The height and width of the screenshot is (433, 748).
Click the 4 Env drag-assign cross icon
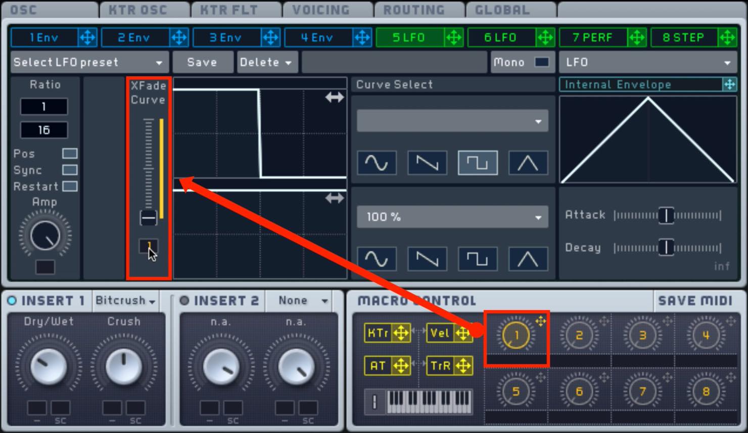[362, 37]
